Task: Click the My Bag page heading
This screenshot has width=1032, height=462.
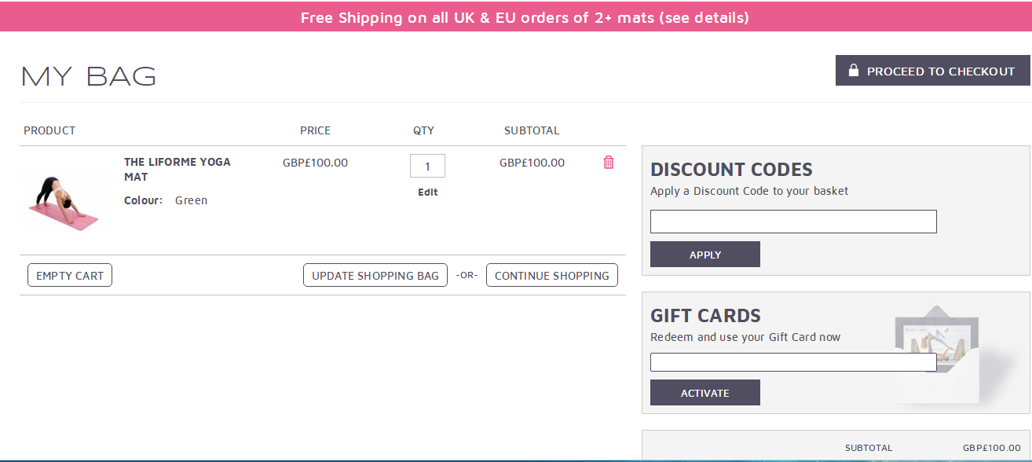Action: [89, 76]
